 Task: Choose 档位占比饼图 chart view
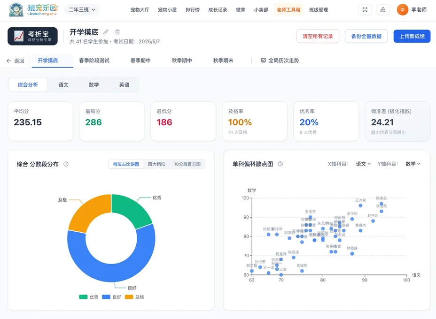coord(126,164)
